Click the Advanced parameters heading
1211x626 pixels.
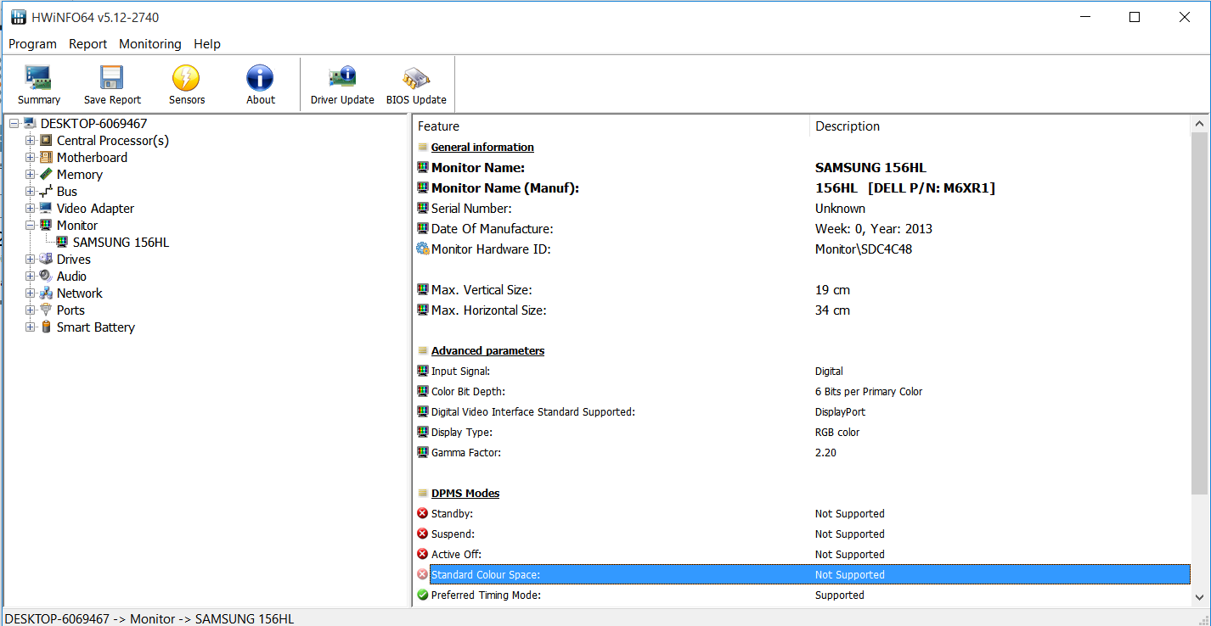(x=487, y=351)
